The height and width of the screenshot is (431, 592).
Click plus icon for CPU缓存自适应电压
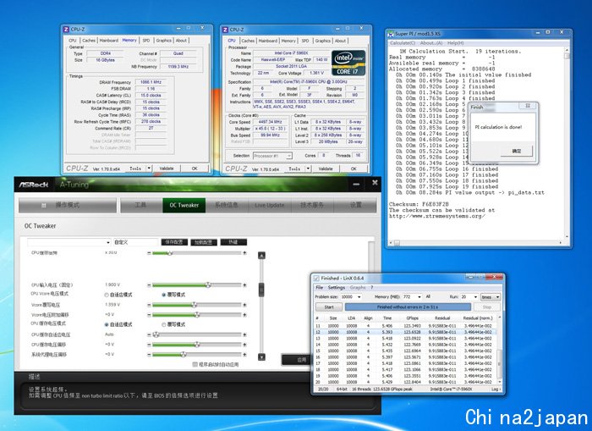point(244,334)
